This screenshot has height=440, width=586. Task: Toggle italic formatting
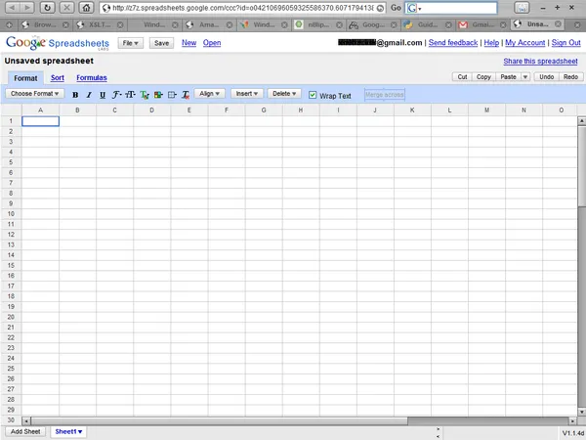(x=89, y=95)
